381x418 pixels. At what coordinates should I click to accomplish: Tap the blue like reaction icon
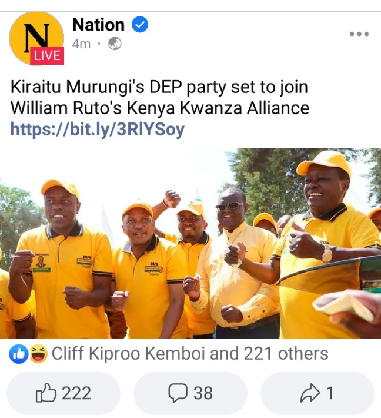(x=19, y=354)
